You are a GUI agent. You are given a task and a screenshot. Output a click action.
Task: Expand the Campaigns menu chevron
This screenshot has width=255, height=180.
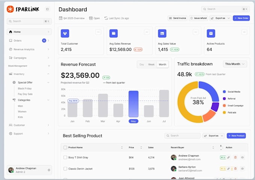point(48,58)
